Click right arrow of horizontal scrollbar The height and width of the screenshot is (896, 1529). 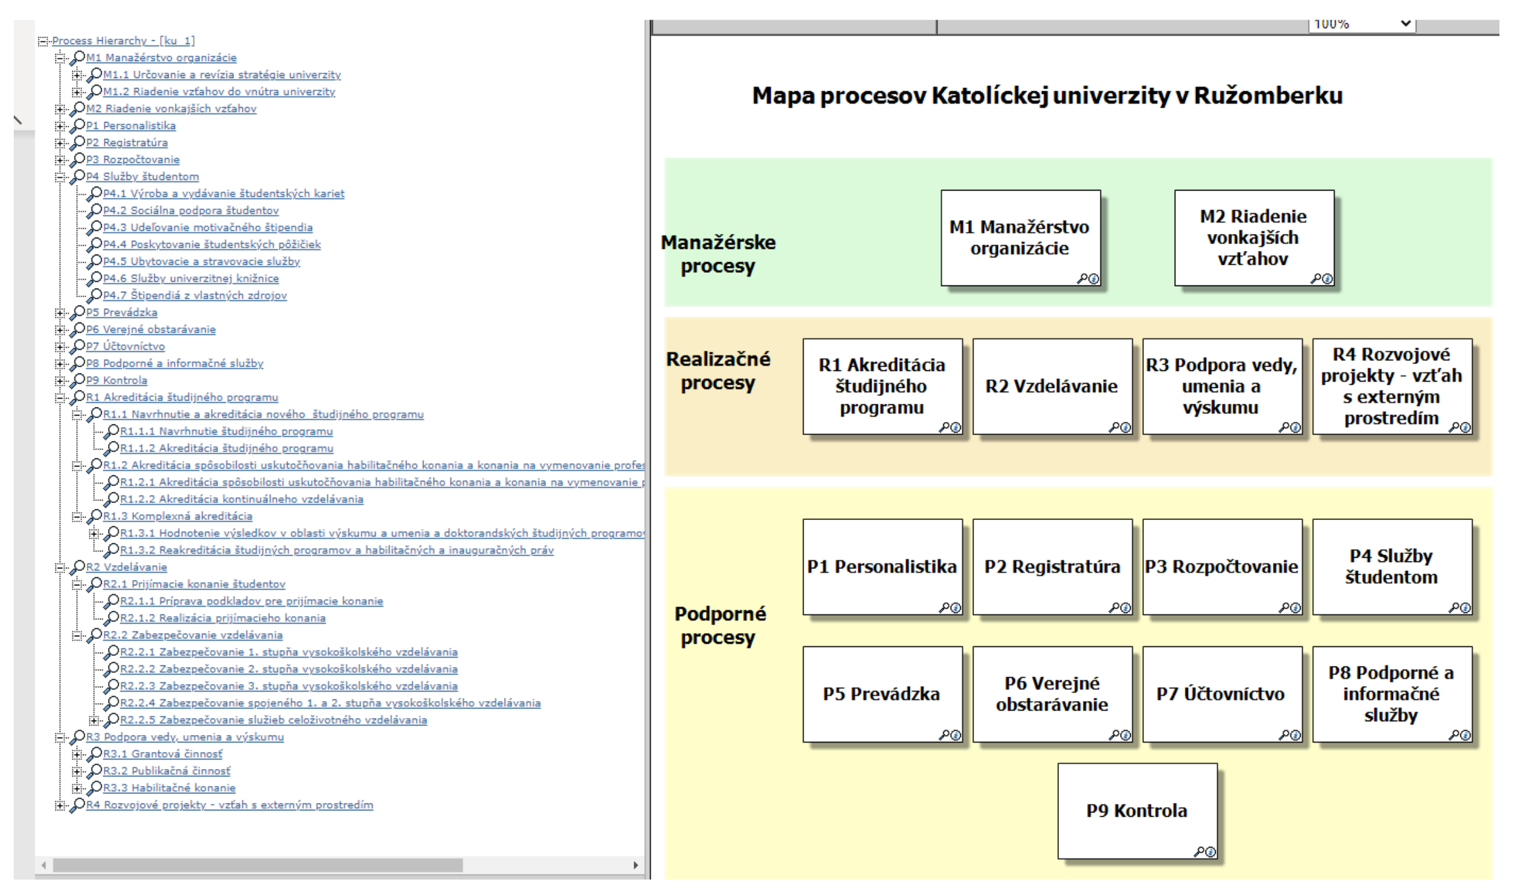click(x=636, y=865)
